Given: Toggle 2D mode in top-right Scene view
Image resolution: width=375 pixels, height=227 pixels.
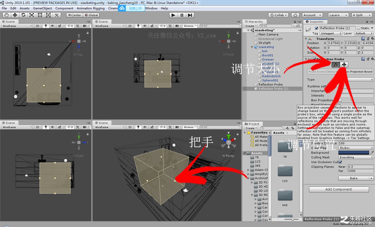Looking at the screenshot, I should pyautogui.click(x=130, y=26).
